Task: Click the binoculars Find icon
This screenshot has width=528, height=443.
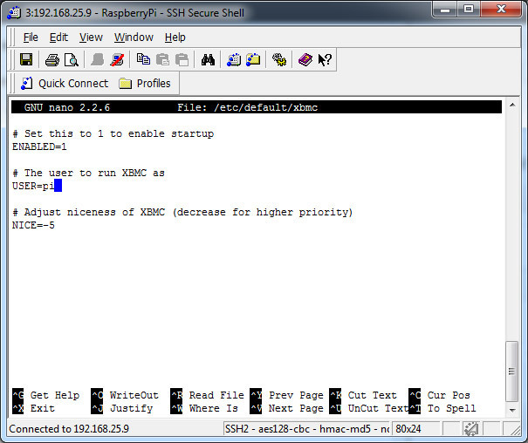Action: point(208,60)
